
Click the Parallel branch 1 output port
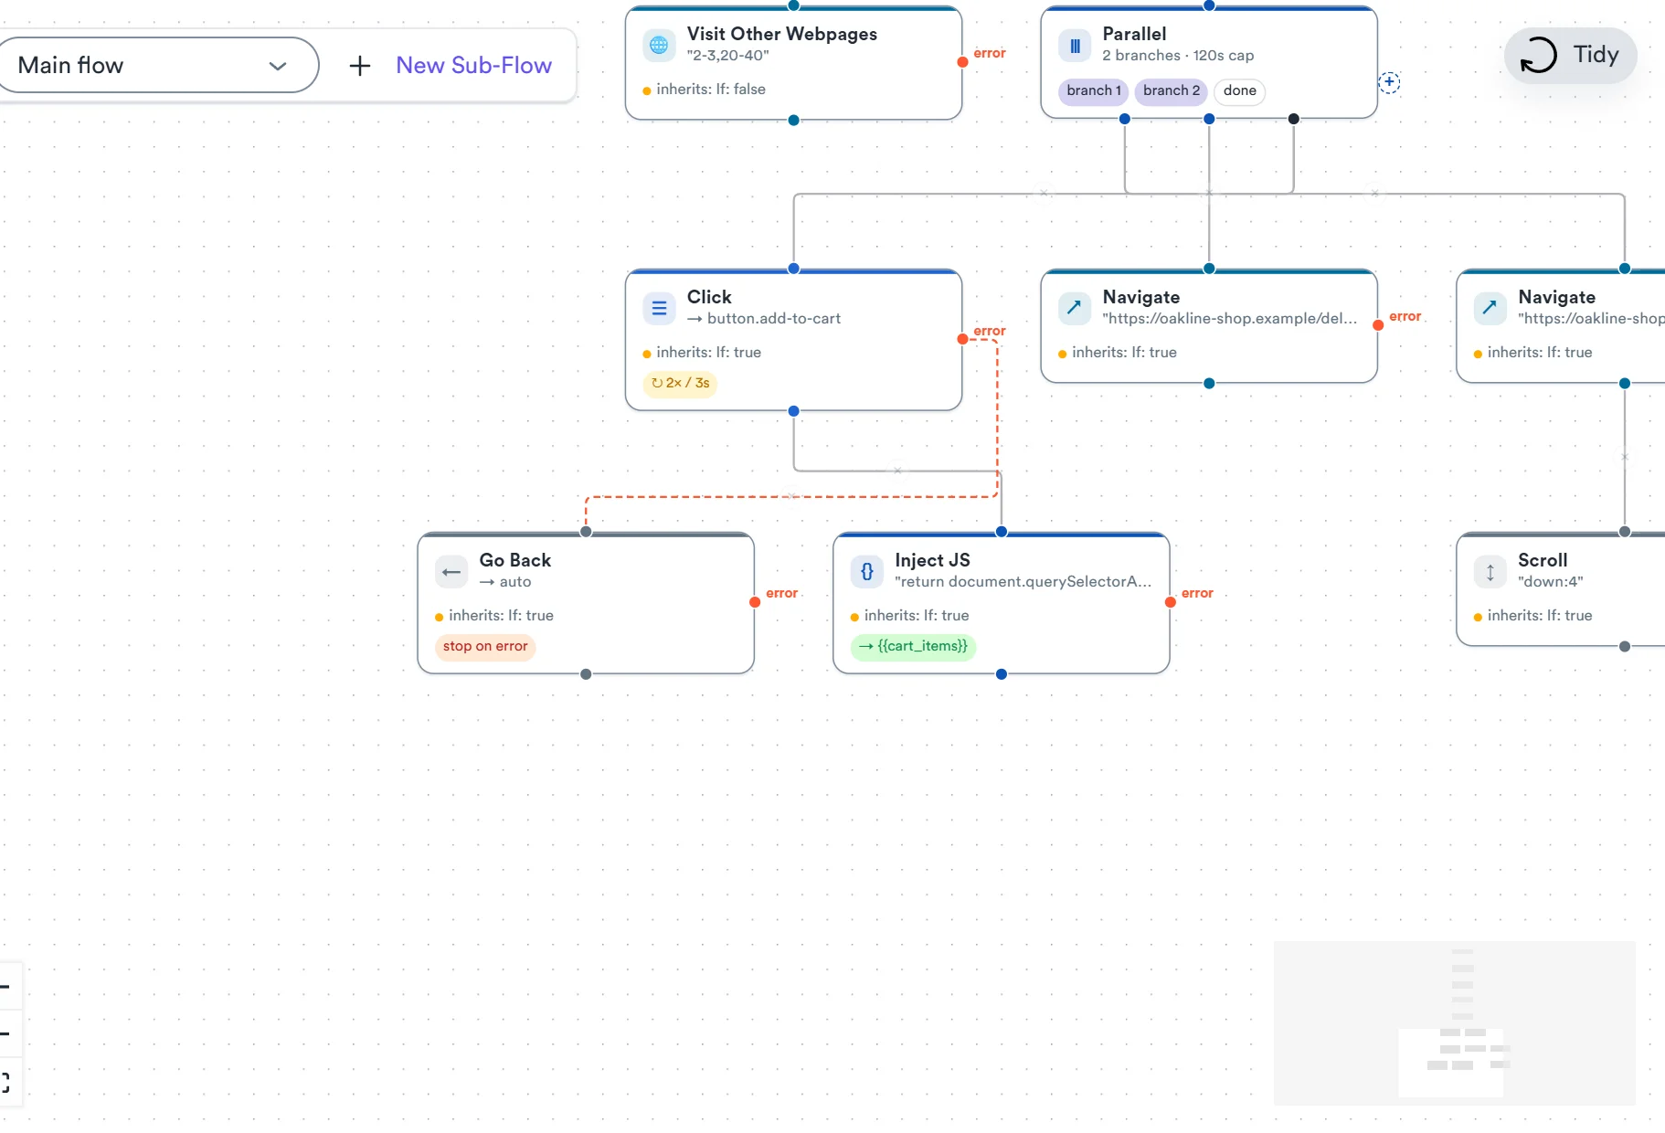(x=1125, y=119)
